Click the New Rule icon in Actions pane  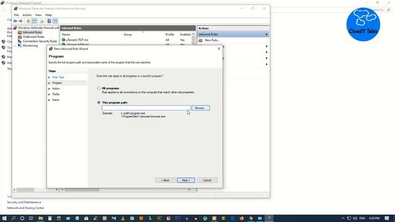click(201, 40)
